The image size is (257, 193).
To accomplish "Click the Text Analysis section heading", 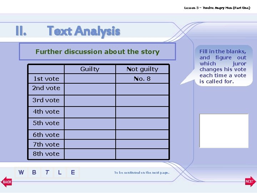I will (84, 31).
